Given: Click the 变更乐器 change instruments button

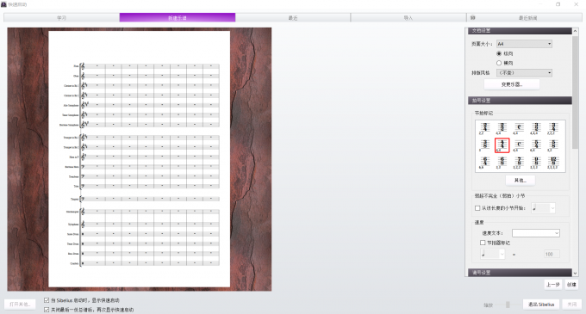Looking at the screenshot, I should coord(512,84).
